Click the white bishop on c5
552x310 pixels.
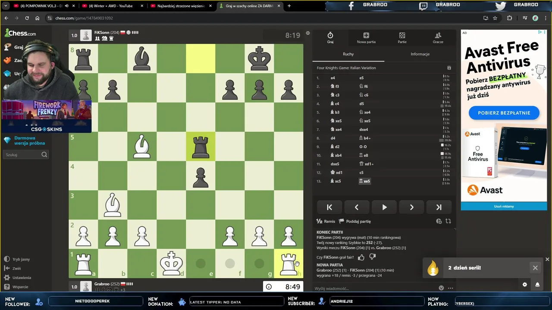click(x=142, y=146)
